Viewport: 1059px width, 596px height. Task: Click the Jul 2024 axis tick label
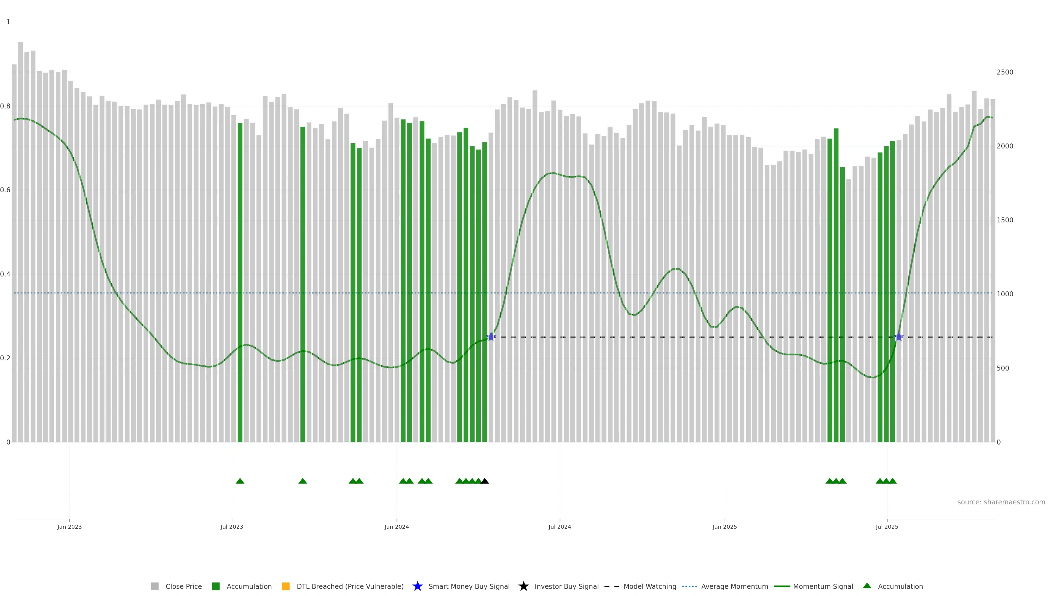coord(560,526)
